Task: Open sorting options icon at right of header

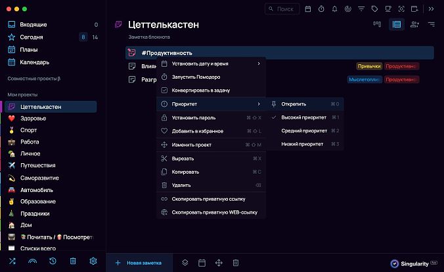Action: click(x=432, y=24)
